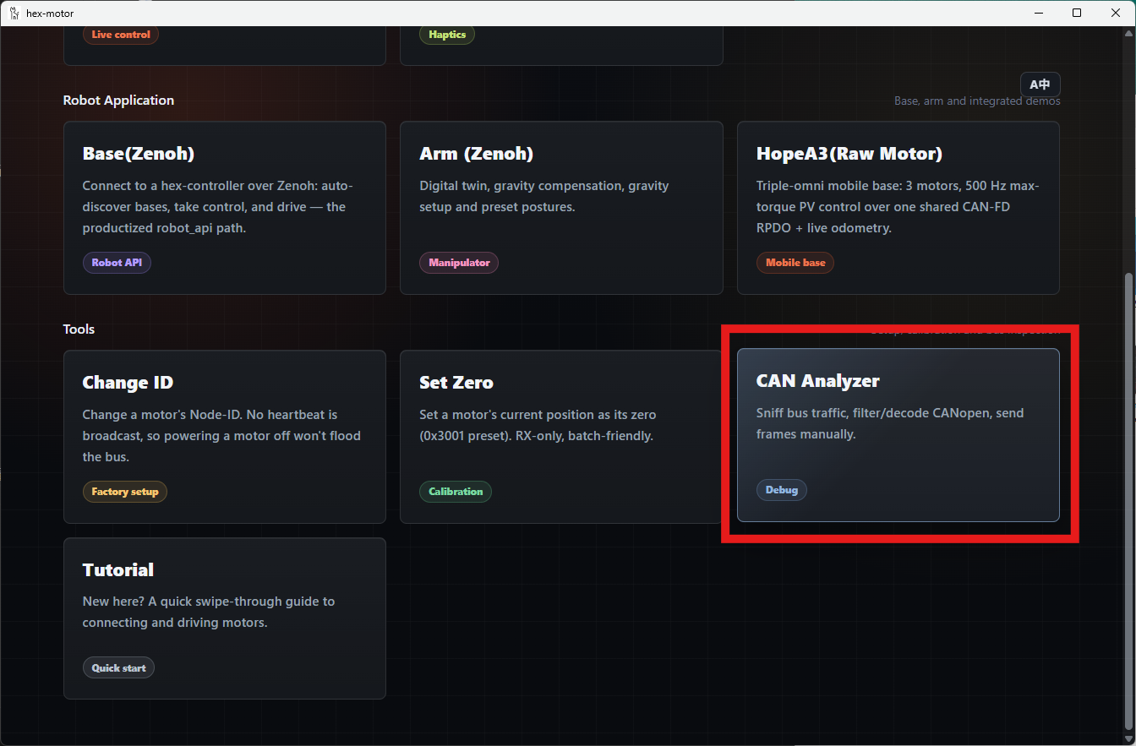Maximize the hex-motor window
The width and height of the screenshot is (1136, 746).
(x=1077, y=13)
